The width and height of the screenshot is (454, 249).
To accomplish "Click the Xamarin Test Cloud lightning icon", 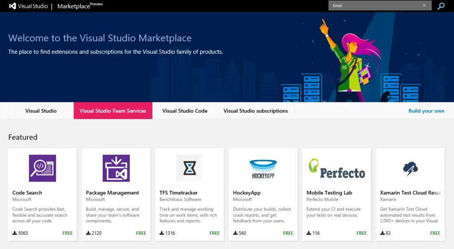I will 410,169.
